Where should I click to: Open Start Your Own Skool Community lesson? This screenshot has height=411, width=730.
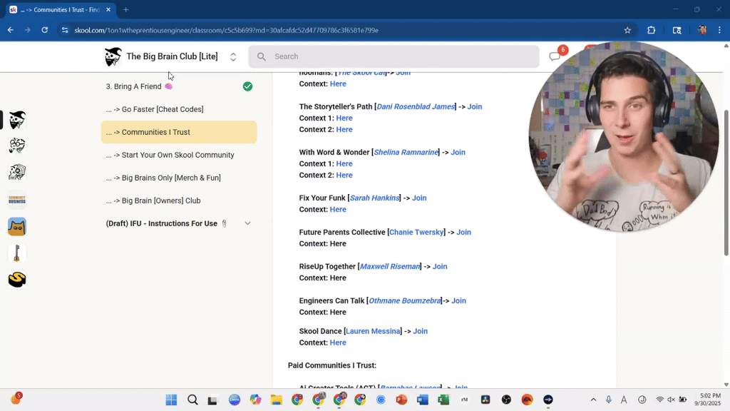coord(179,155)
